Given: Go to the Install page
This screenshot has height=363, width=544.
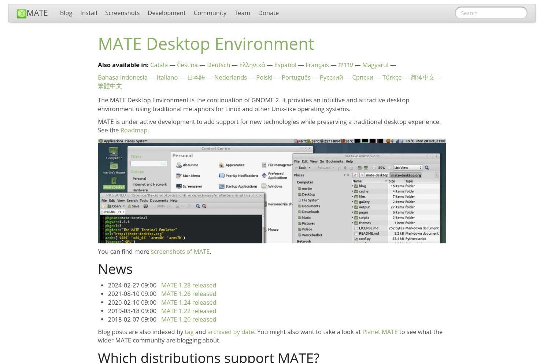Looking at the screenshot, I should click(89, 13).
